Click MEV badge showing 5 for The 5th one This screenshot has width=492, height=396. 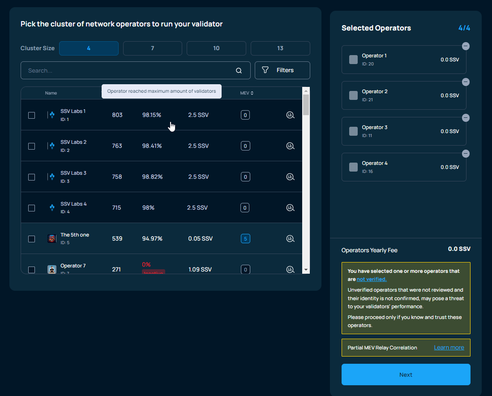click(x=245, y=239)
